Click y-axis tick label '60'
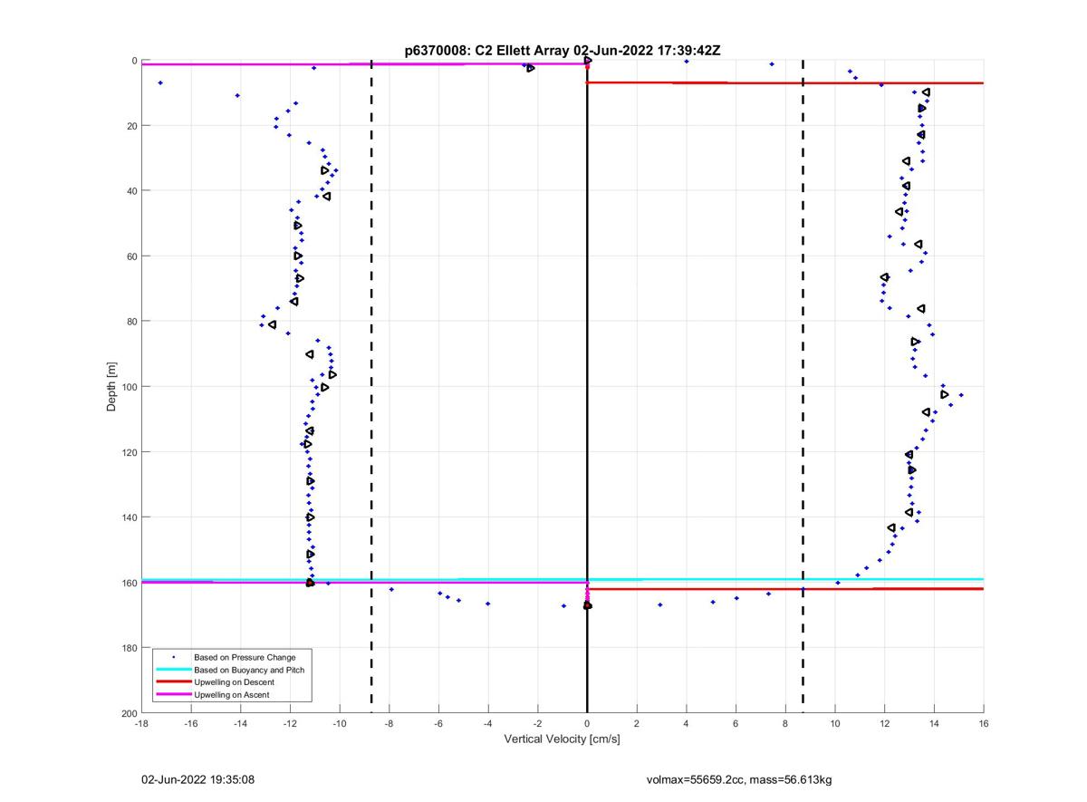 coord(131,256)
